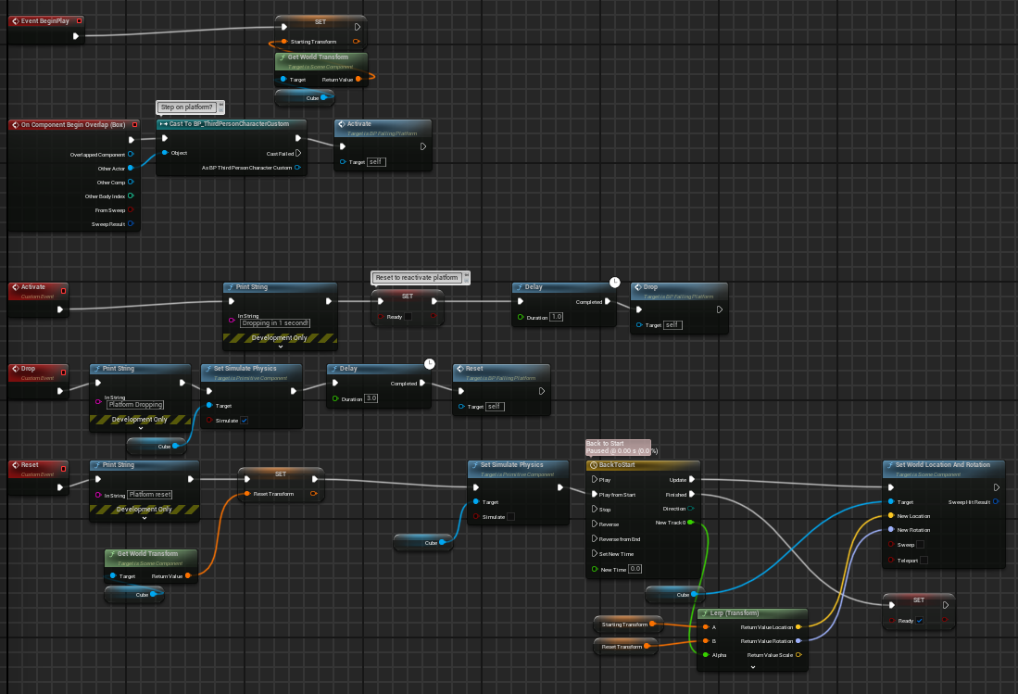Click the Other Comp output pin
1018x694 pixels.
tap(131, 183)
